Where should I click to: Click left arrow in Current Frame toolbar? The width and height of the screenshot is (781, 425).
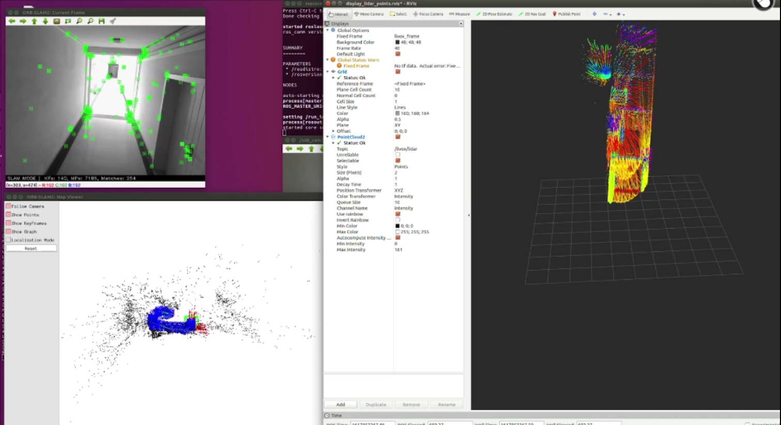pyautogui.click(x=11, y=21)
